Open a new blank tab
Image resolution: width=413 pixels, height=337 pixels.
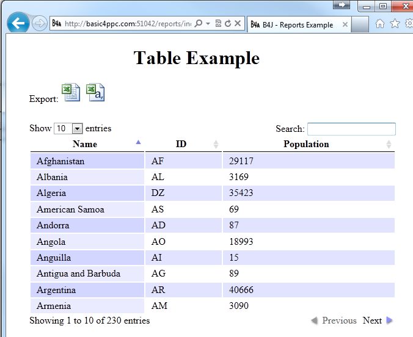pos(360,24)
